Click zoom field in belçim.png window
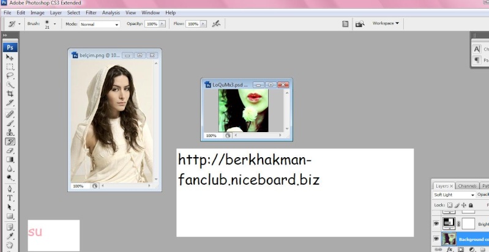The image size is (489, 252). [x=80, y=186]
